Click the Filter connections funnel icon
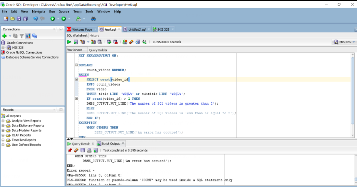 (x=22, y=36)
